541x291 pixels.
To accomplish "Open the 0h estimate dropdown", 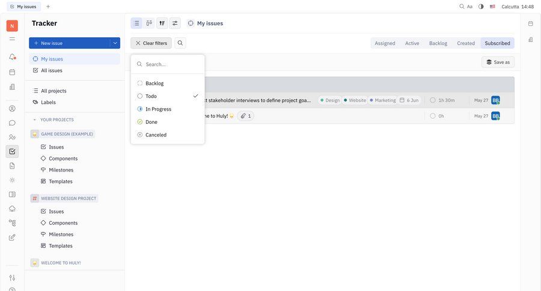I will click(x=437, y=116).
